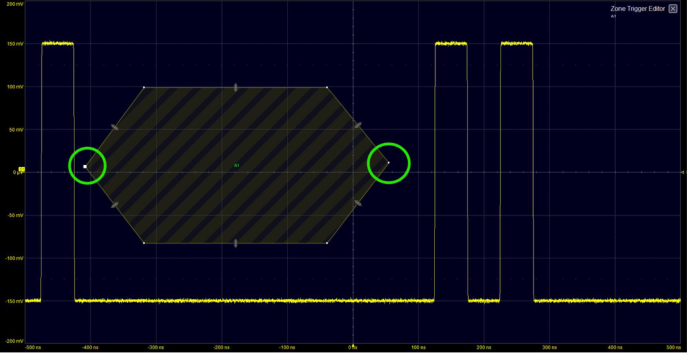Image resolution: width=687 pixels, height=353 pixels.
Task: Click the lower-right slanted edge arrow handle
Action: (358, 203)
